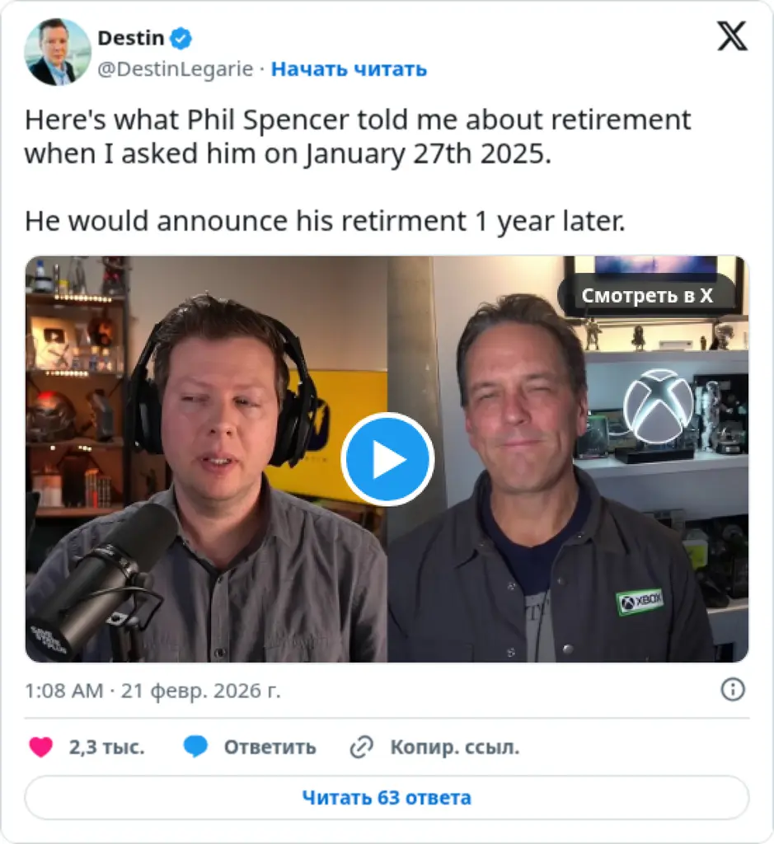
Task: Click the X logo icon
Action: click(732, 36)
